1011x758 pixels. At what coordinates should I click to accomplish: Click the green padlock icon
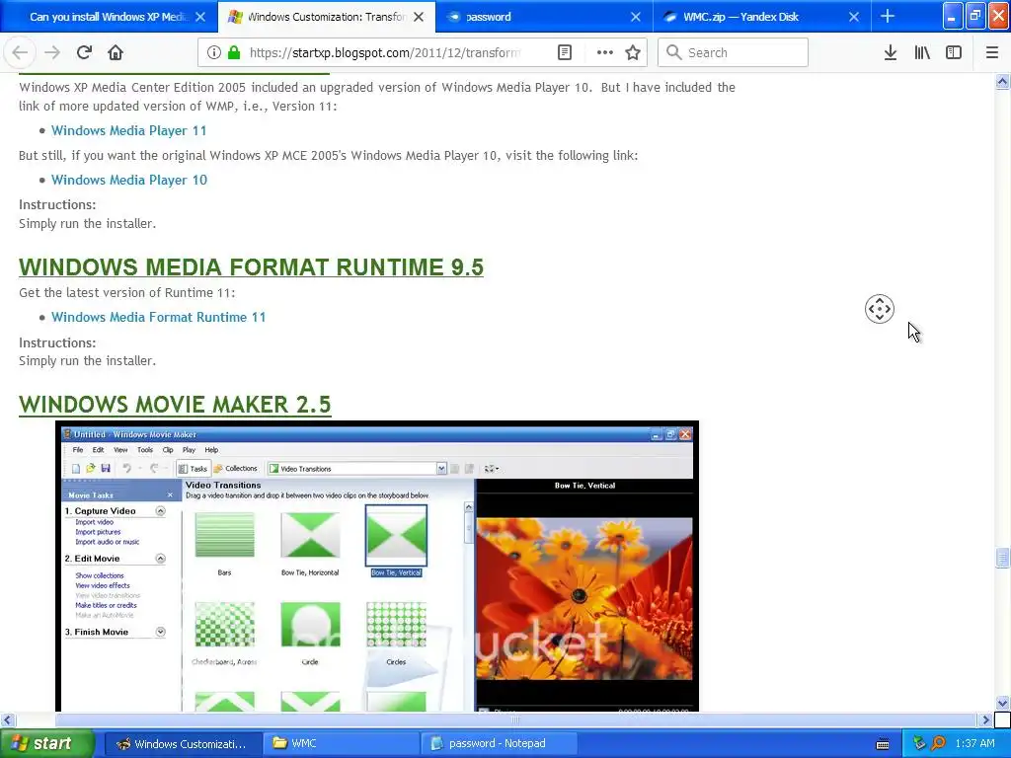(x=233, y=52)
